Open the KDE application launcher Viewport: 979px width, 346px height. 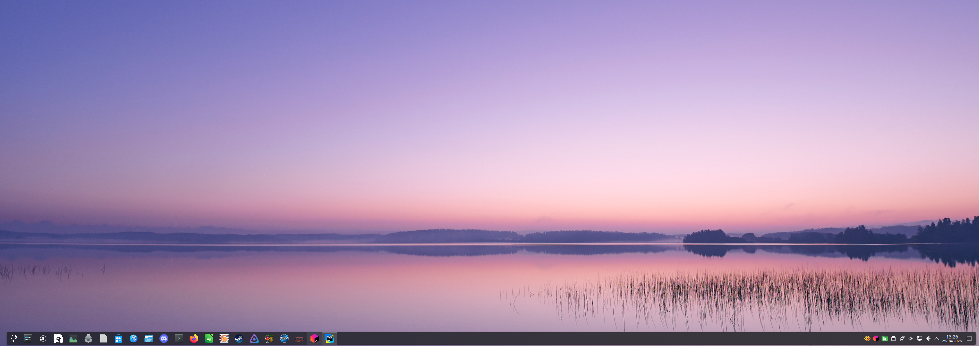click(14, 338)
